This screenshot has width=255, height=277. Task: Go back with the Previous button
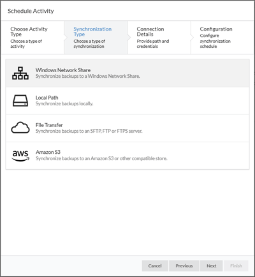click(184, 266)
